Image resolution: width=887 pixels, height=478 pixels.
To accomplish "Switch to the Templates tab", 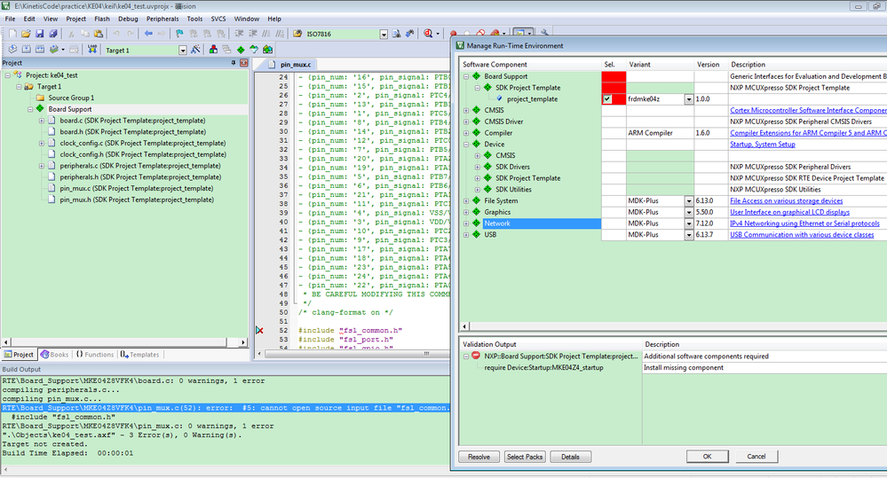I will tap(139, 354).
